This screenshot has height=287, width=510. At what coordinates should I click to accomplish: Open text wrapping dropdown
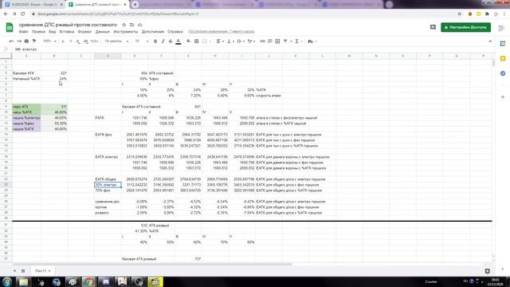pos(241,41)
